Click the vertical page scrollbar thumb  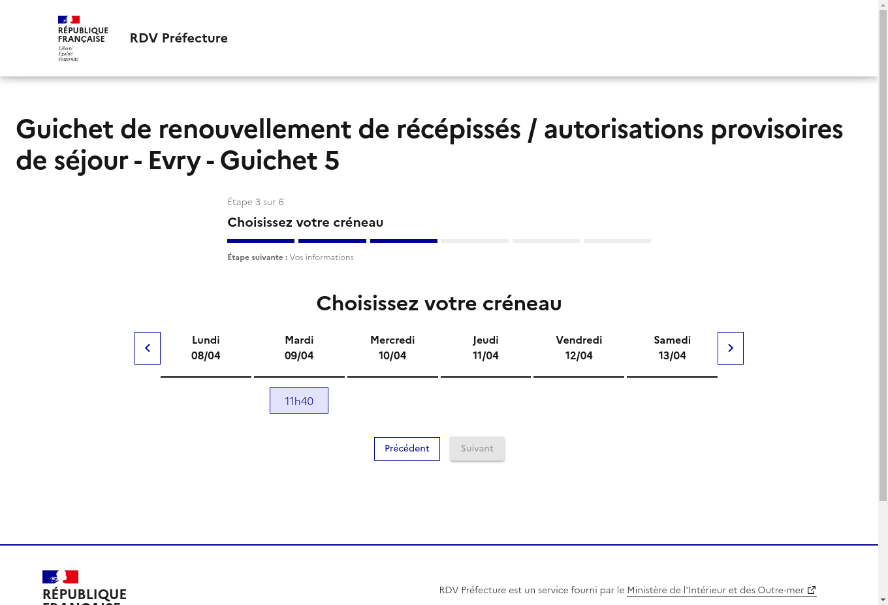[x=883, y=256]
